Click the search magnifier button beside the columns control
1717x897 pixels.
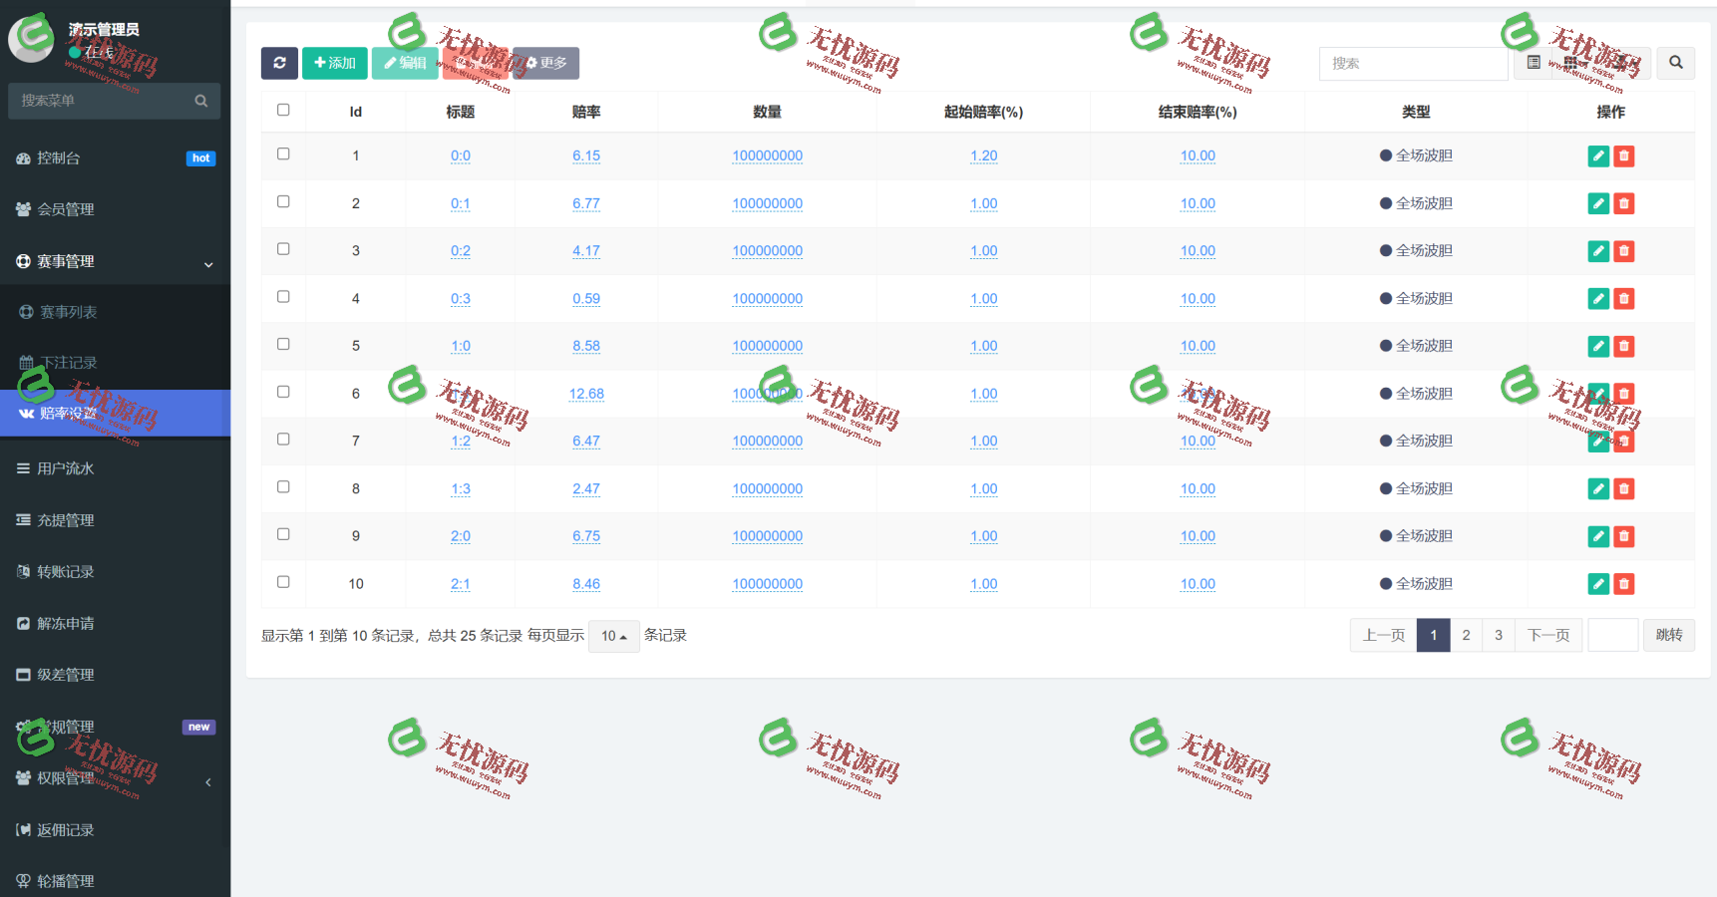tap(1675, 63)
